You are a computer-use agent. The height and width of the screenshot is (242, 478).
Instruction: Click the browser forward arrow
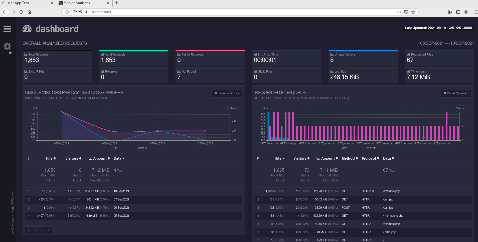pyautogui.click(x=13, y=12)
